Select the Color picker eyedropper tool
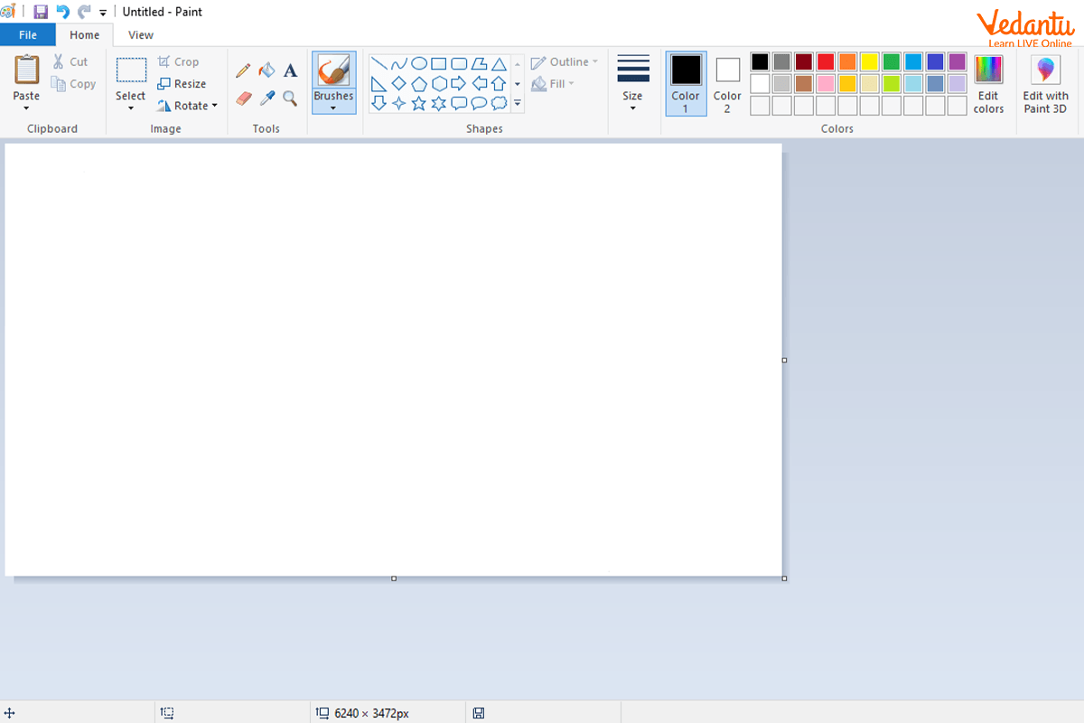Screen dimensions: 1084x723 click(266, 98)
